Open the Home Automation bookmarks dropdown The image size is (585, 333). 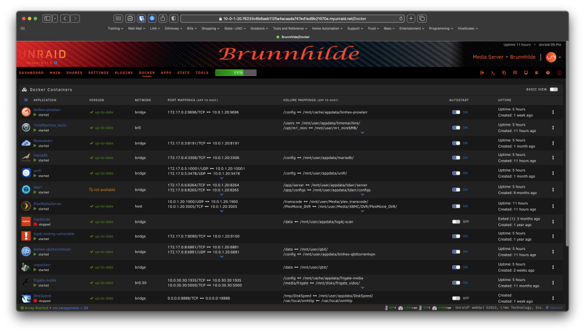(x=327, y=28)
